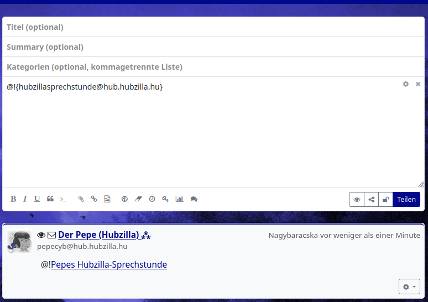428x302 pixels.
Task: Apply italic formatting to text
Action: (25, 199)
